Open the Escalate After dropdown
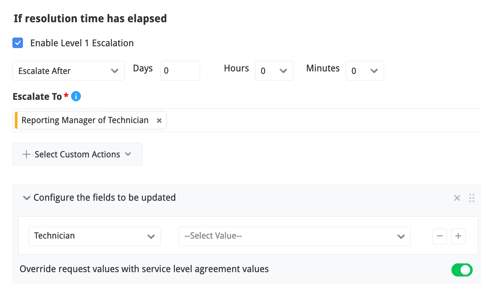Image resolution: width=481 pixels, height=306 pixels. click(69, 71)
